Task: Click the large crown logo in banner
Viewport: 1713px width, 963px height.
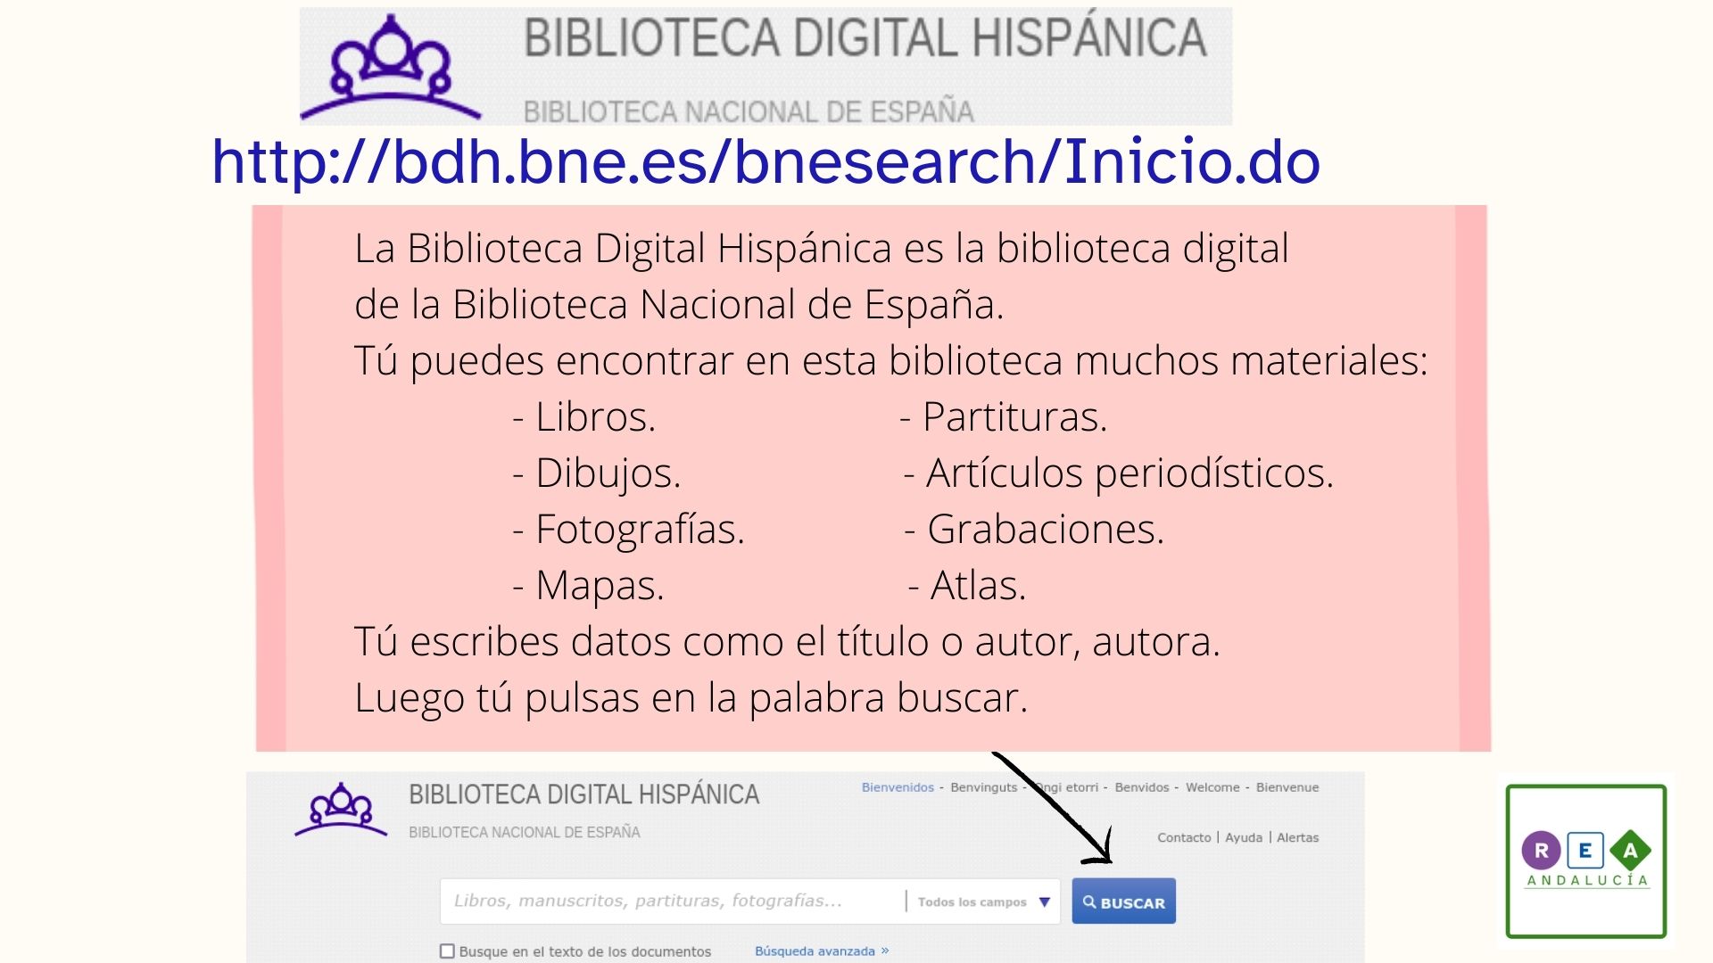Action: click(x=391, y=68)
